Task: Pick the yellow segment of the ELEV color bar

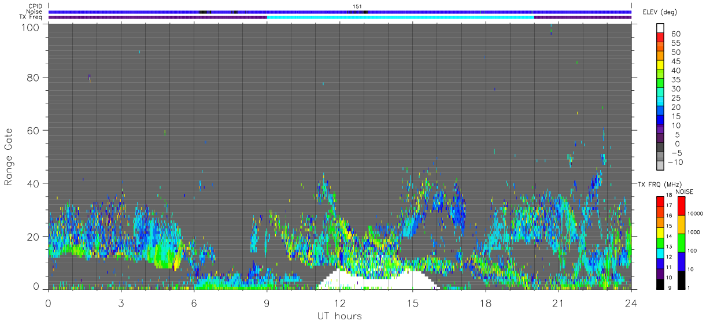Action: click(660, 65)
